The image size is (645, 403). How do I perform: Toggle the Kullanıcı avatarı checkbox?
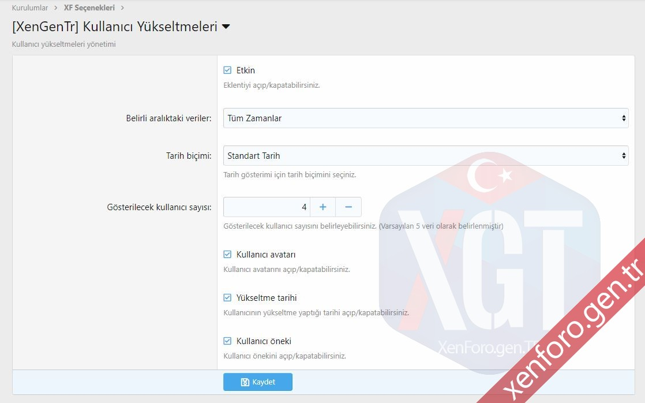tap(227, 255)
